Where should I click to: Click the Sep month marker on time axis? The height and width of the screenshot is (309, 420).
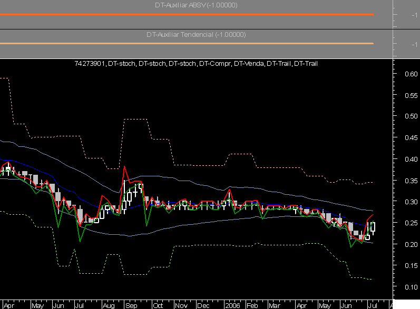pyautogui.click(x=131, y=305)
